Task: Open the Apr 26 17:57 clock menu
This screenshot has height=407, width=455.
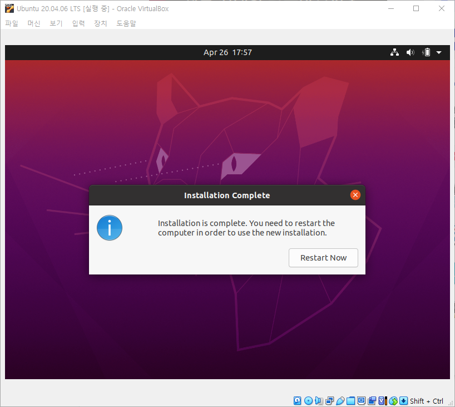Action: 227,52
